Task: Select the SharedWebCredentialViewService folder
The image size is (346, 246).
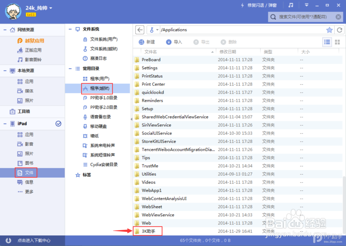Action: [175, 117]
